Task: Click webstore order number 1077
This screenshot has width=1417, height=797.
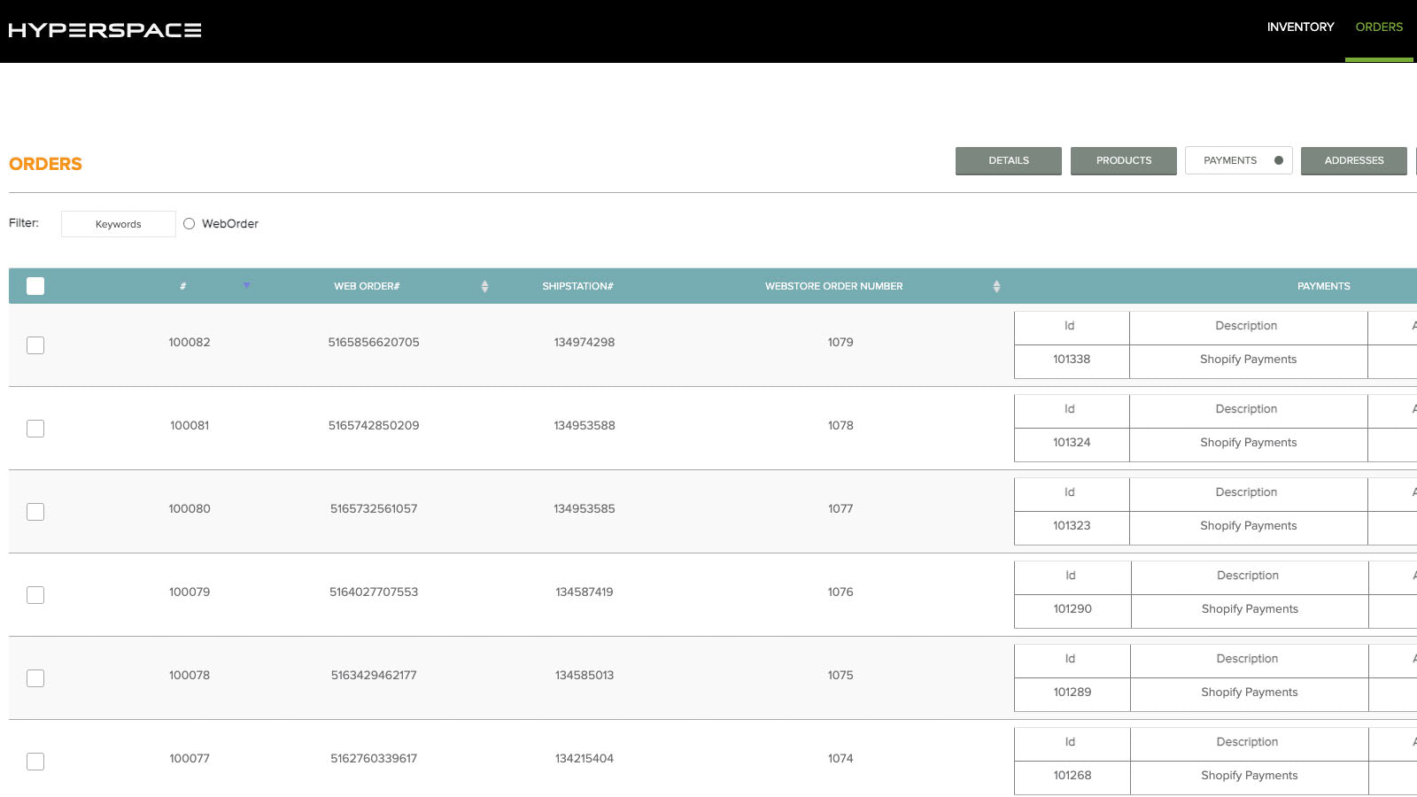Action: click(840, 508)
